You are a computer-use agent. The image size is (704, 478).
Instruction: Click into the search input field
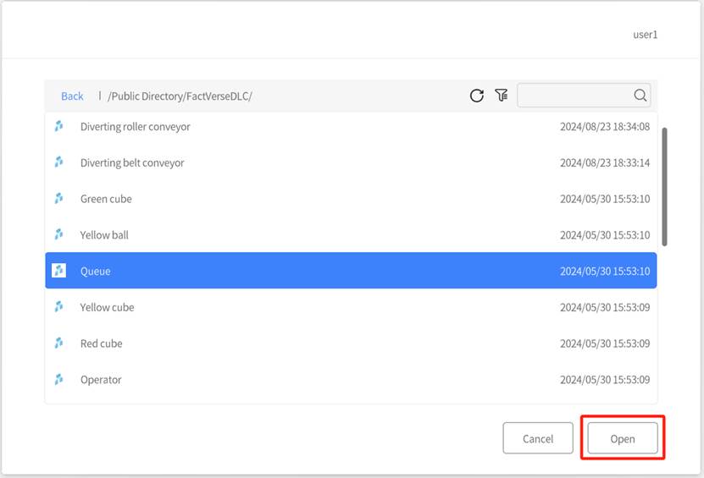574,96
